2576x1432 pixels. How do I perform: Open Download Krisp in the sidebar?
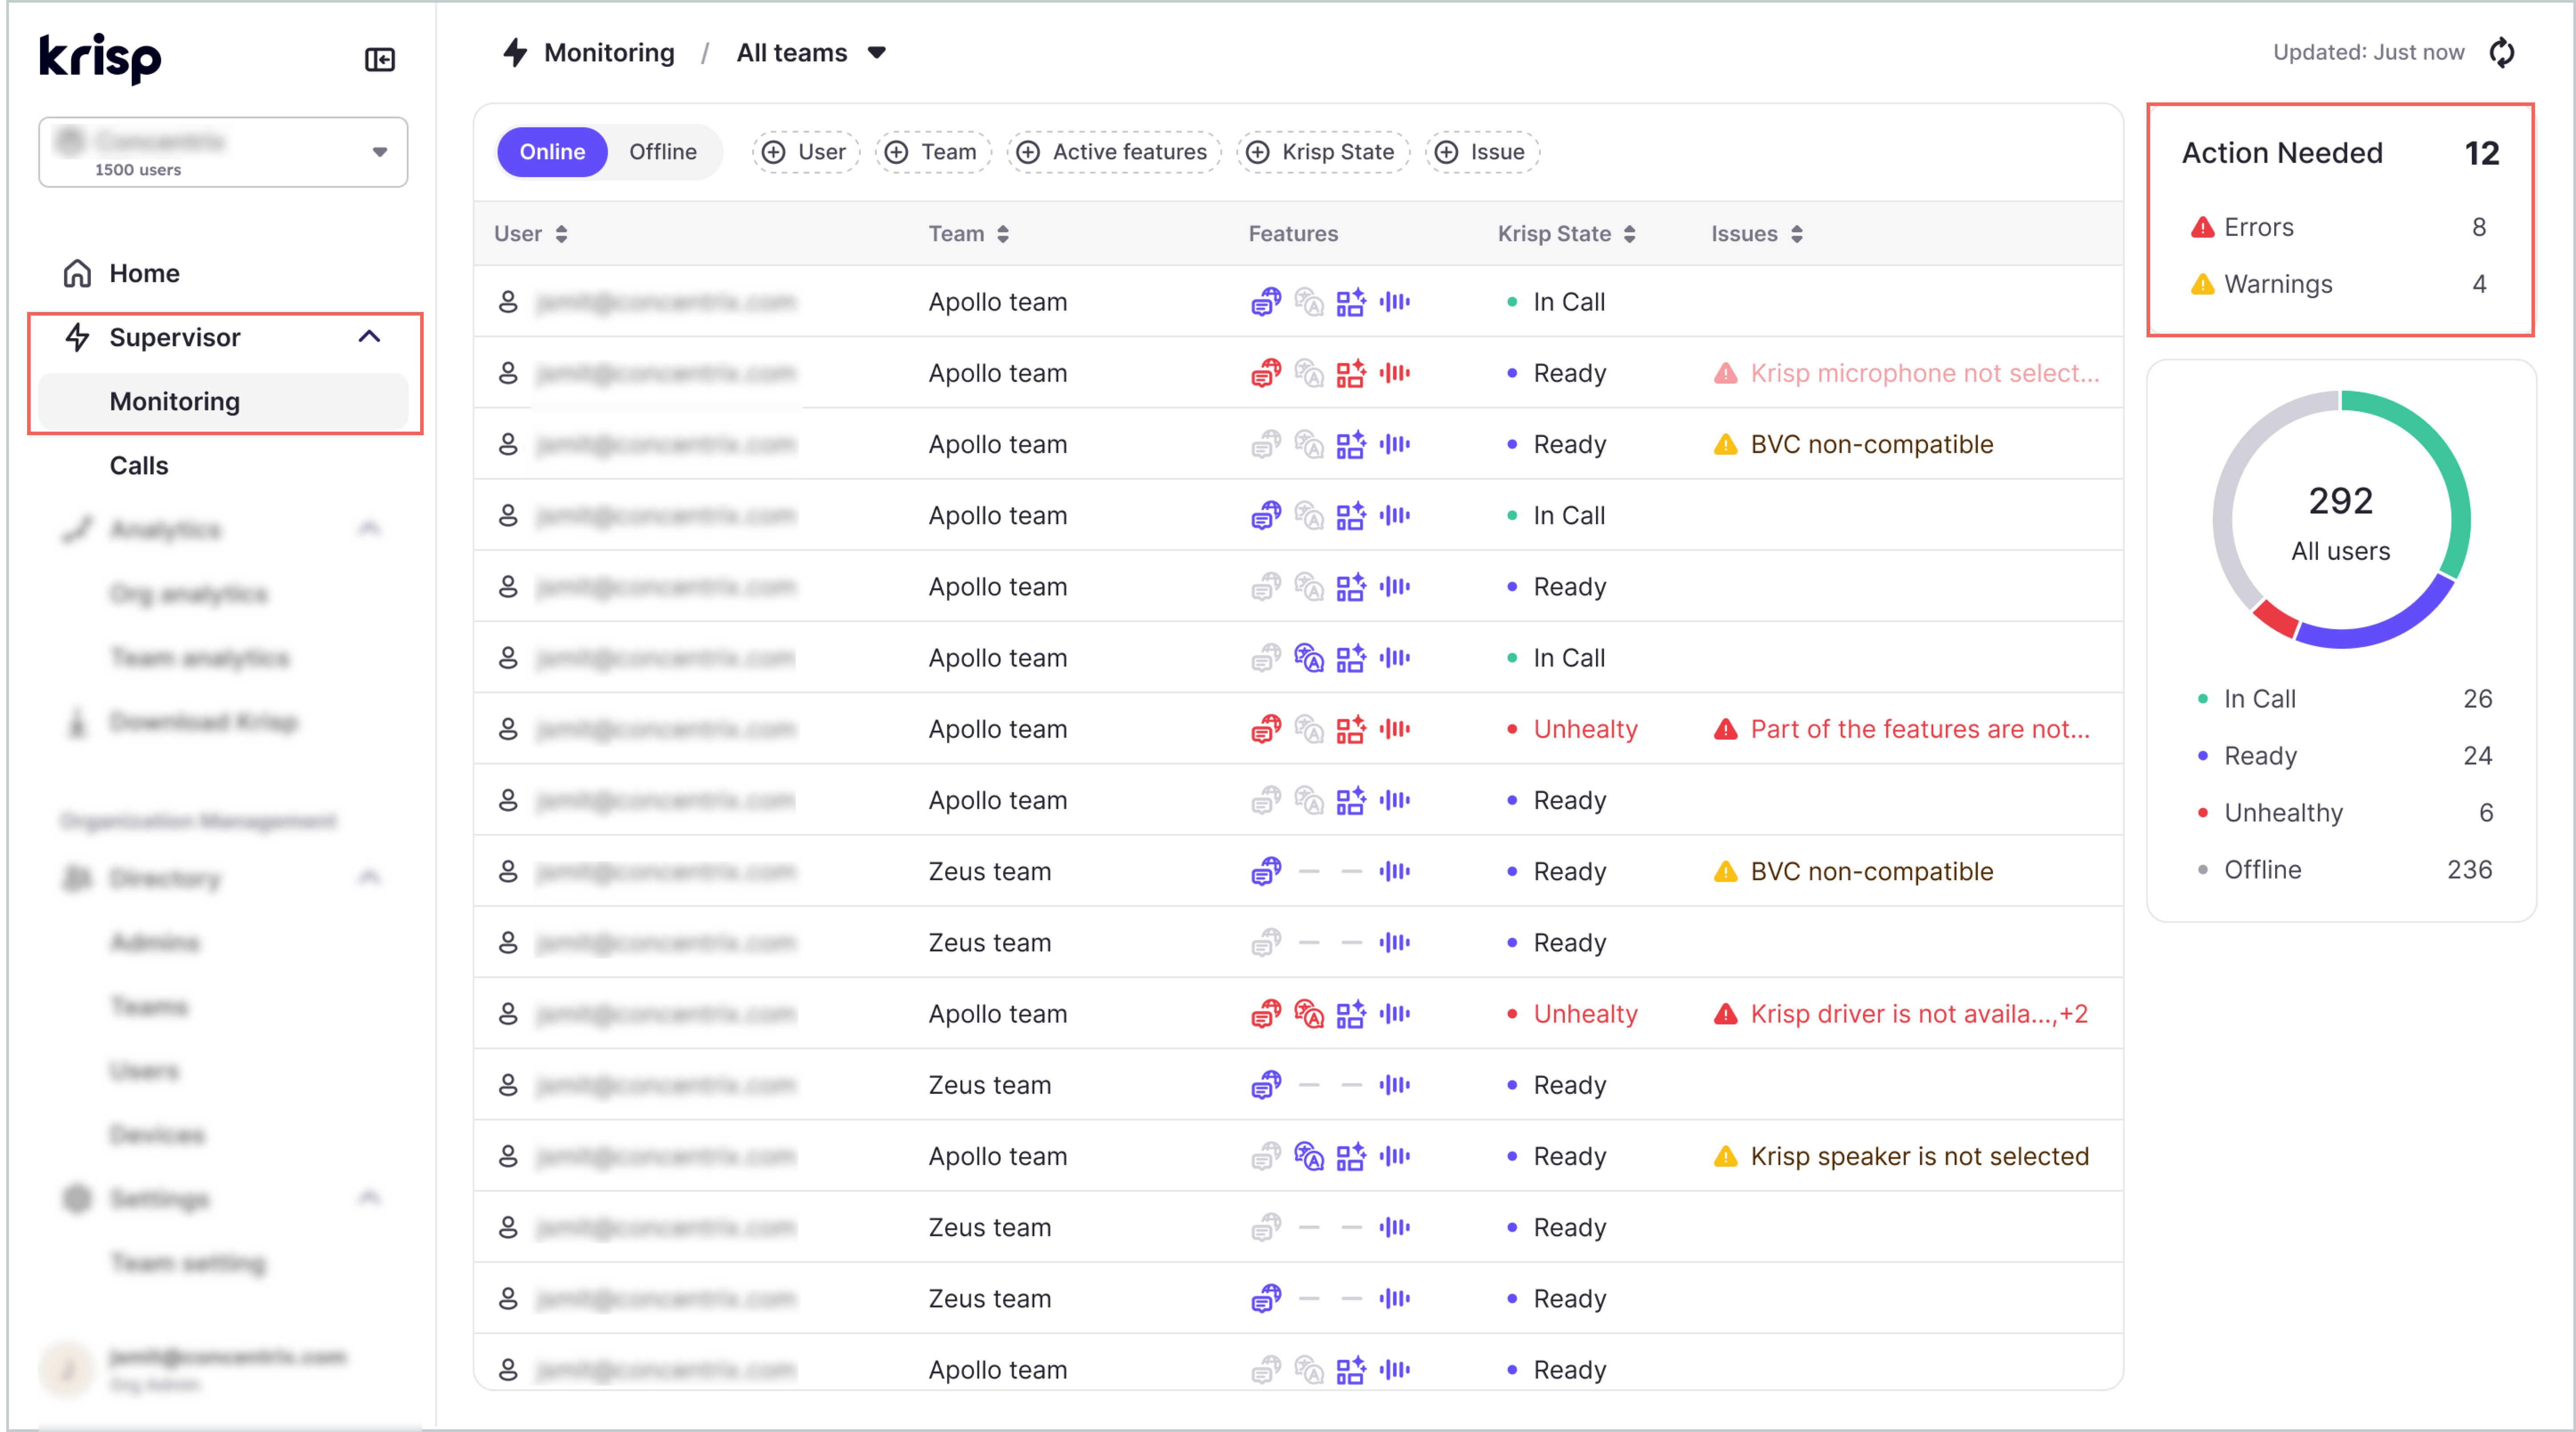click(x=204, y=722)
